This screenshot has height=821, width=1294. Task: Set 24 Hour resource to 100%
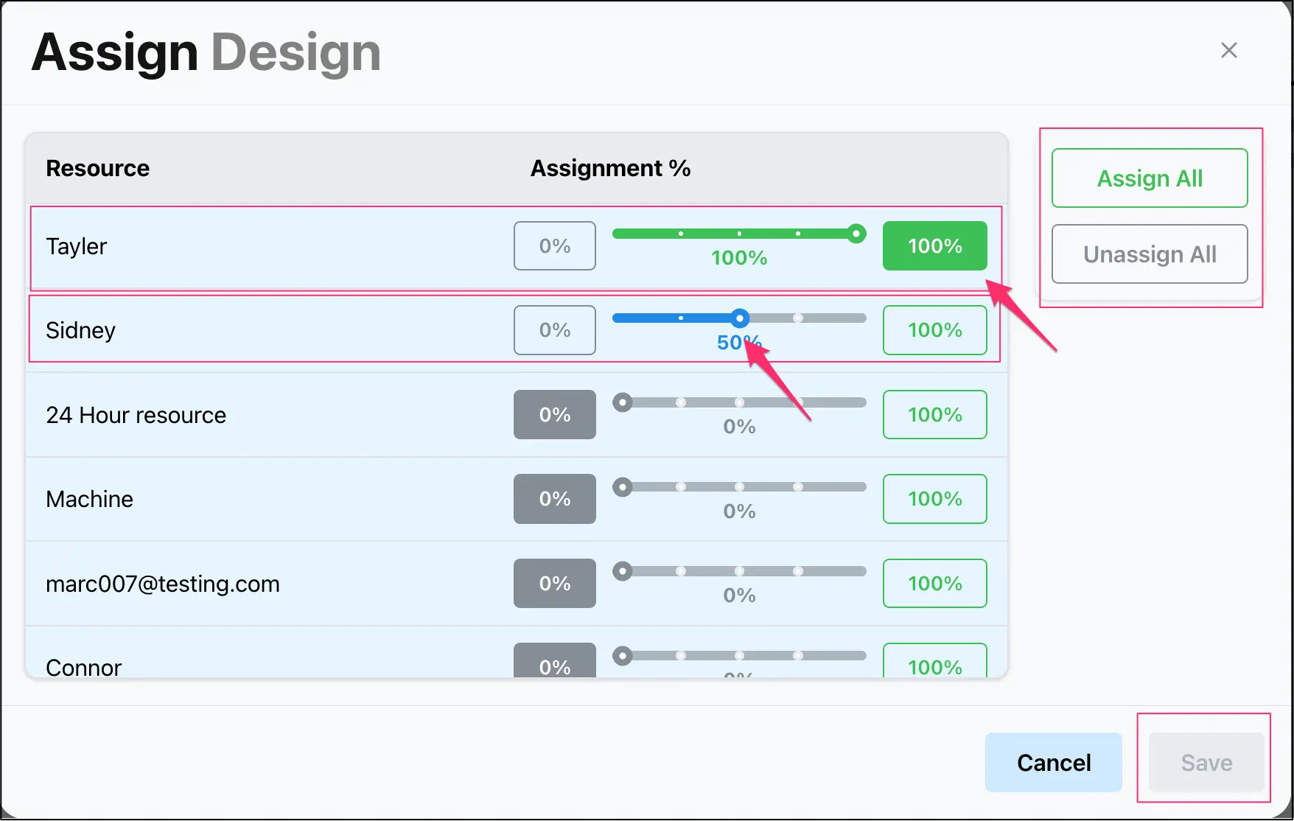[x=934, y=414]
